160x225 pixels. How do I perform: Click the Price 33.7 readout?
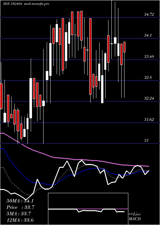(20, 207)
